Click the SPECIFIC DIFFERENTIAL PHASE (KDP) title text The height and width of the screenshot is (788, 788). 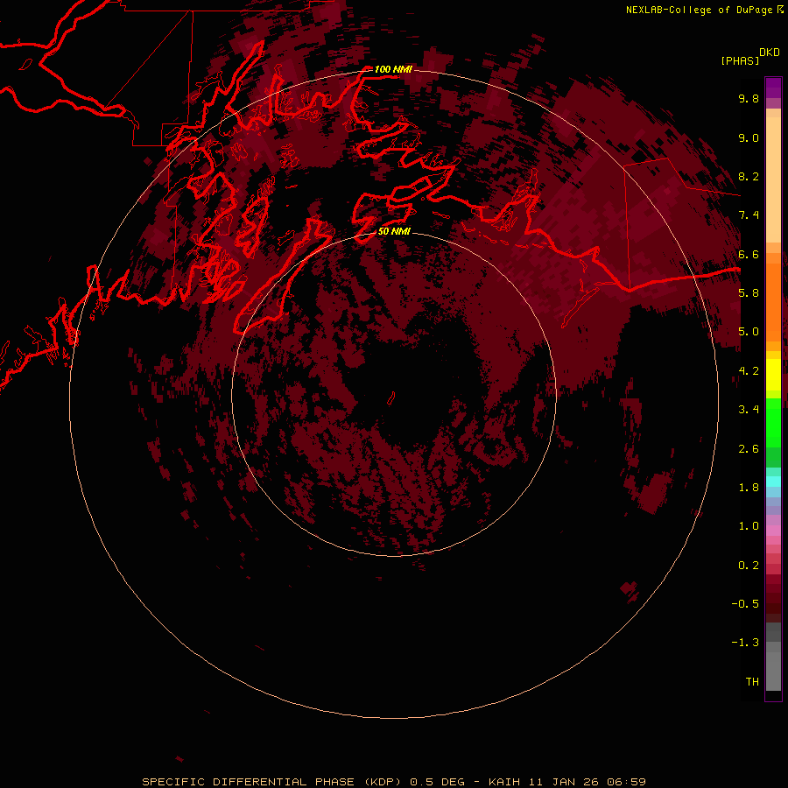[272, 782]
